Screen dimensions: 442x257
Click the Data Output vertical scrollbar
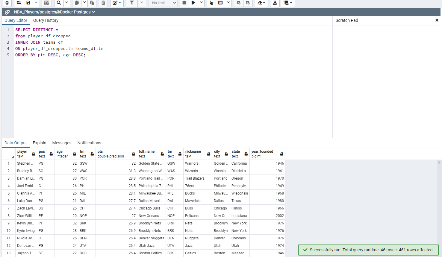click(x=440, y=163)
